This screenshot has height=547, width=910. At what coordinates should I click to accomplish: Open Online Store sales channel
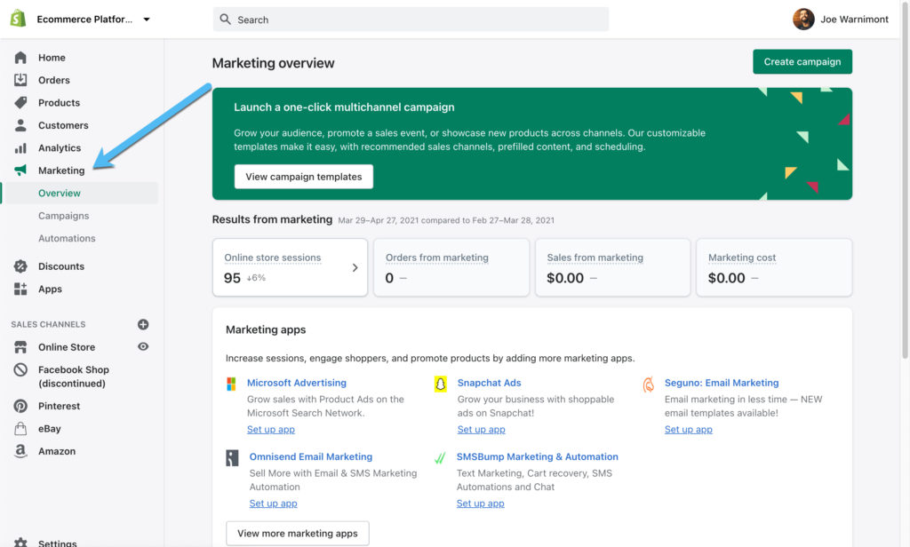tap(67, 347)
